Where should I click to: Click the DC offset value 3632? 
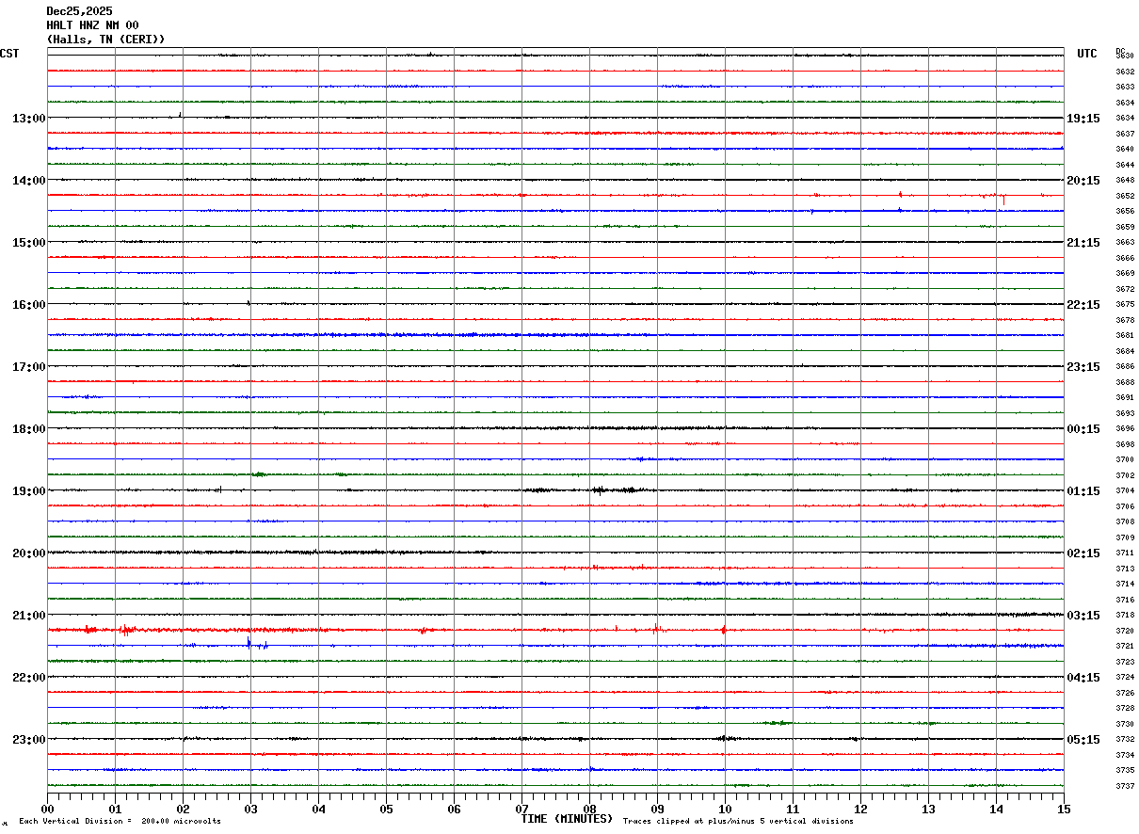pyautogui.click(x=1125, y=72)
